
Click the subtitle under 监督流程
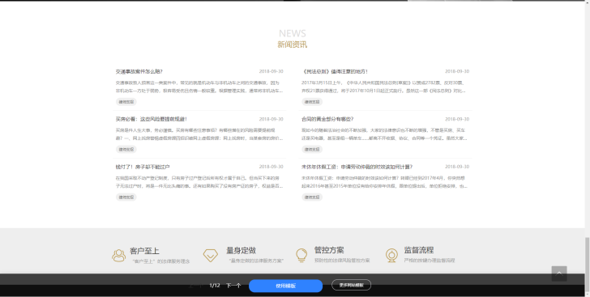click(430, 260)
